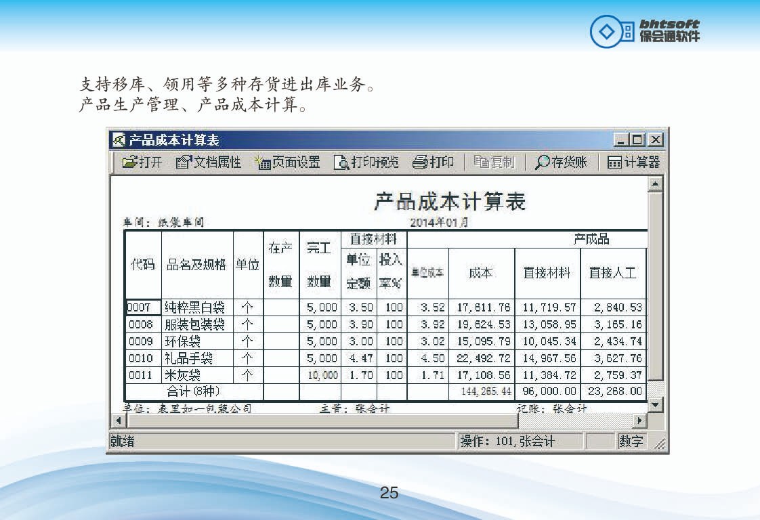Select the code cell 0007
Image resolution: width=760 pixels, height=520 pixels.
pyautogui.click(x=142, y=307)
